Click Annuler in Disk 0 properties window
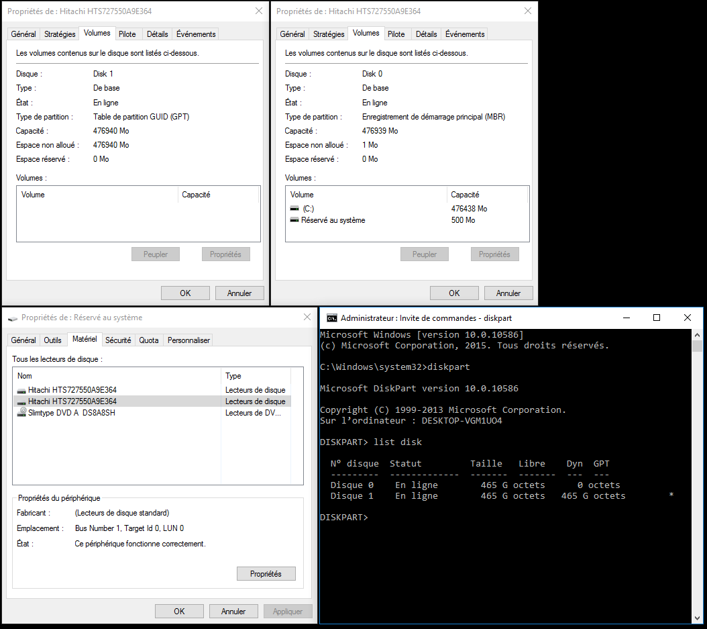Screen dimensions: 707x629 tap(508, 293)
